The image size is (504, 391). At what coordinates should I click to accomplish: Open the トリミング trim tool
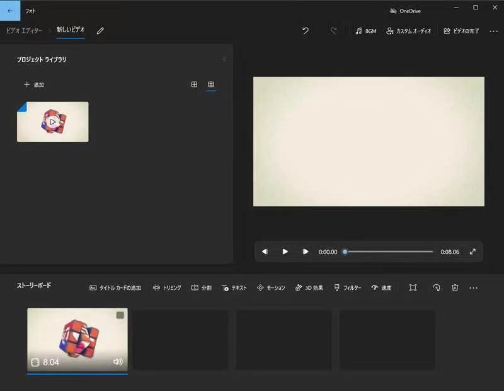coord(167,288)
